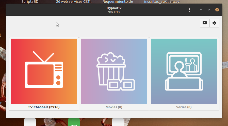This screenshot has height=126, width=228.
Task: Click the Hypnotix Free-IPTV window title
Action: click(114, 10)
